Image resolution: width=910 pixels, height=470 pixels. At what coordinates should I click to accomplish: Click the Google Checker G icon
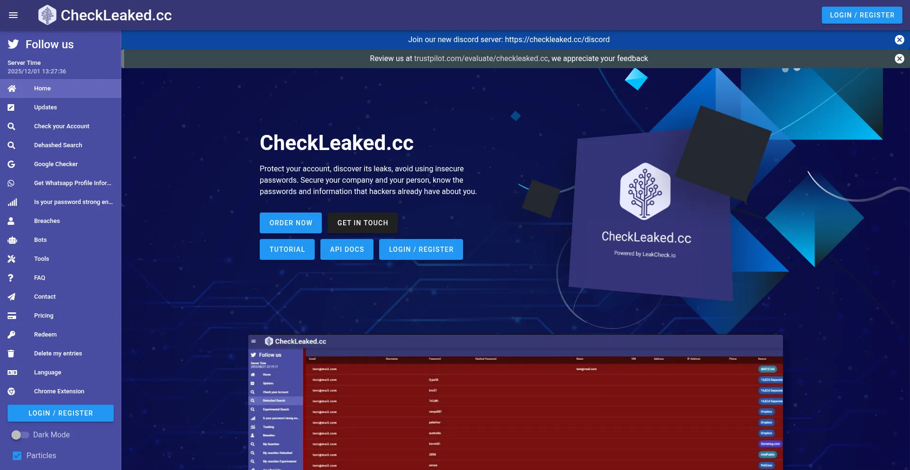11,164
